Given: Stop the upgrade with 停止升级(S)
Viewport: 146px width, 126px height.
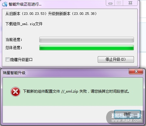Looking at the screenshot, I should [x=116, y=59].
